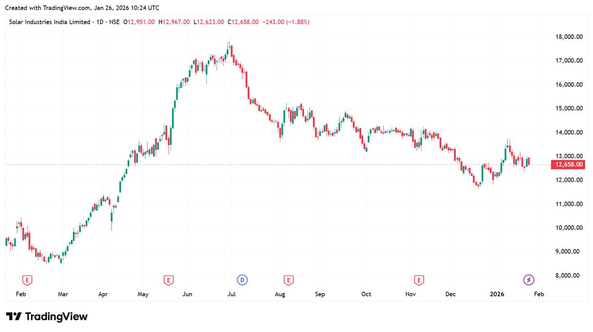
Task: Click the opening value O12,951.00
Action: point(139,22)
